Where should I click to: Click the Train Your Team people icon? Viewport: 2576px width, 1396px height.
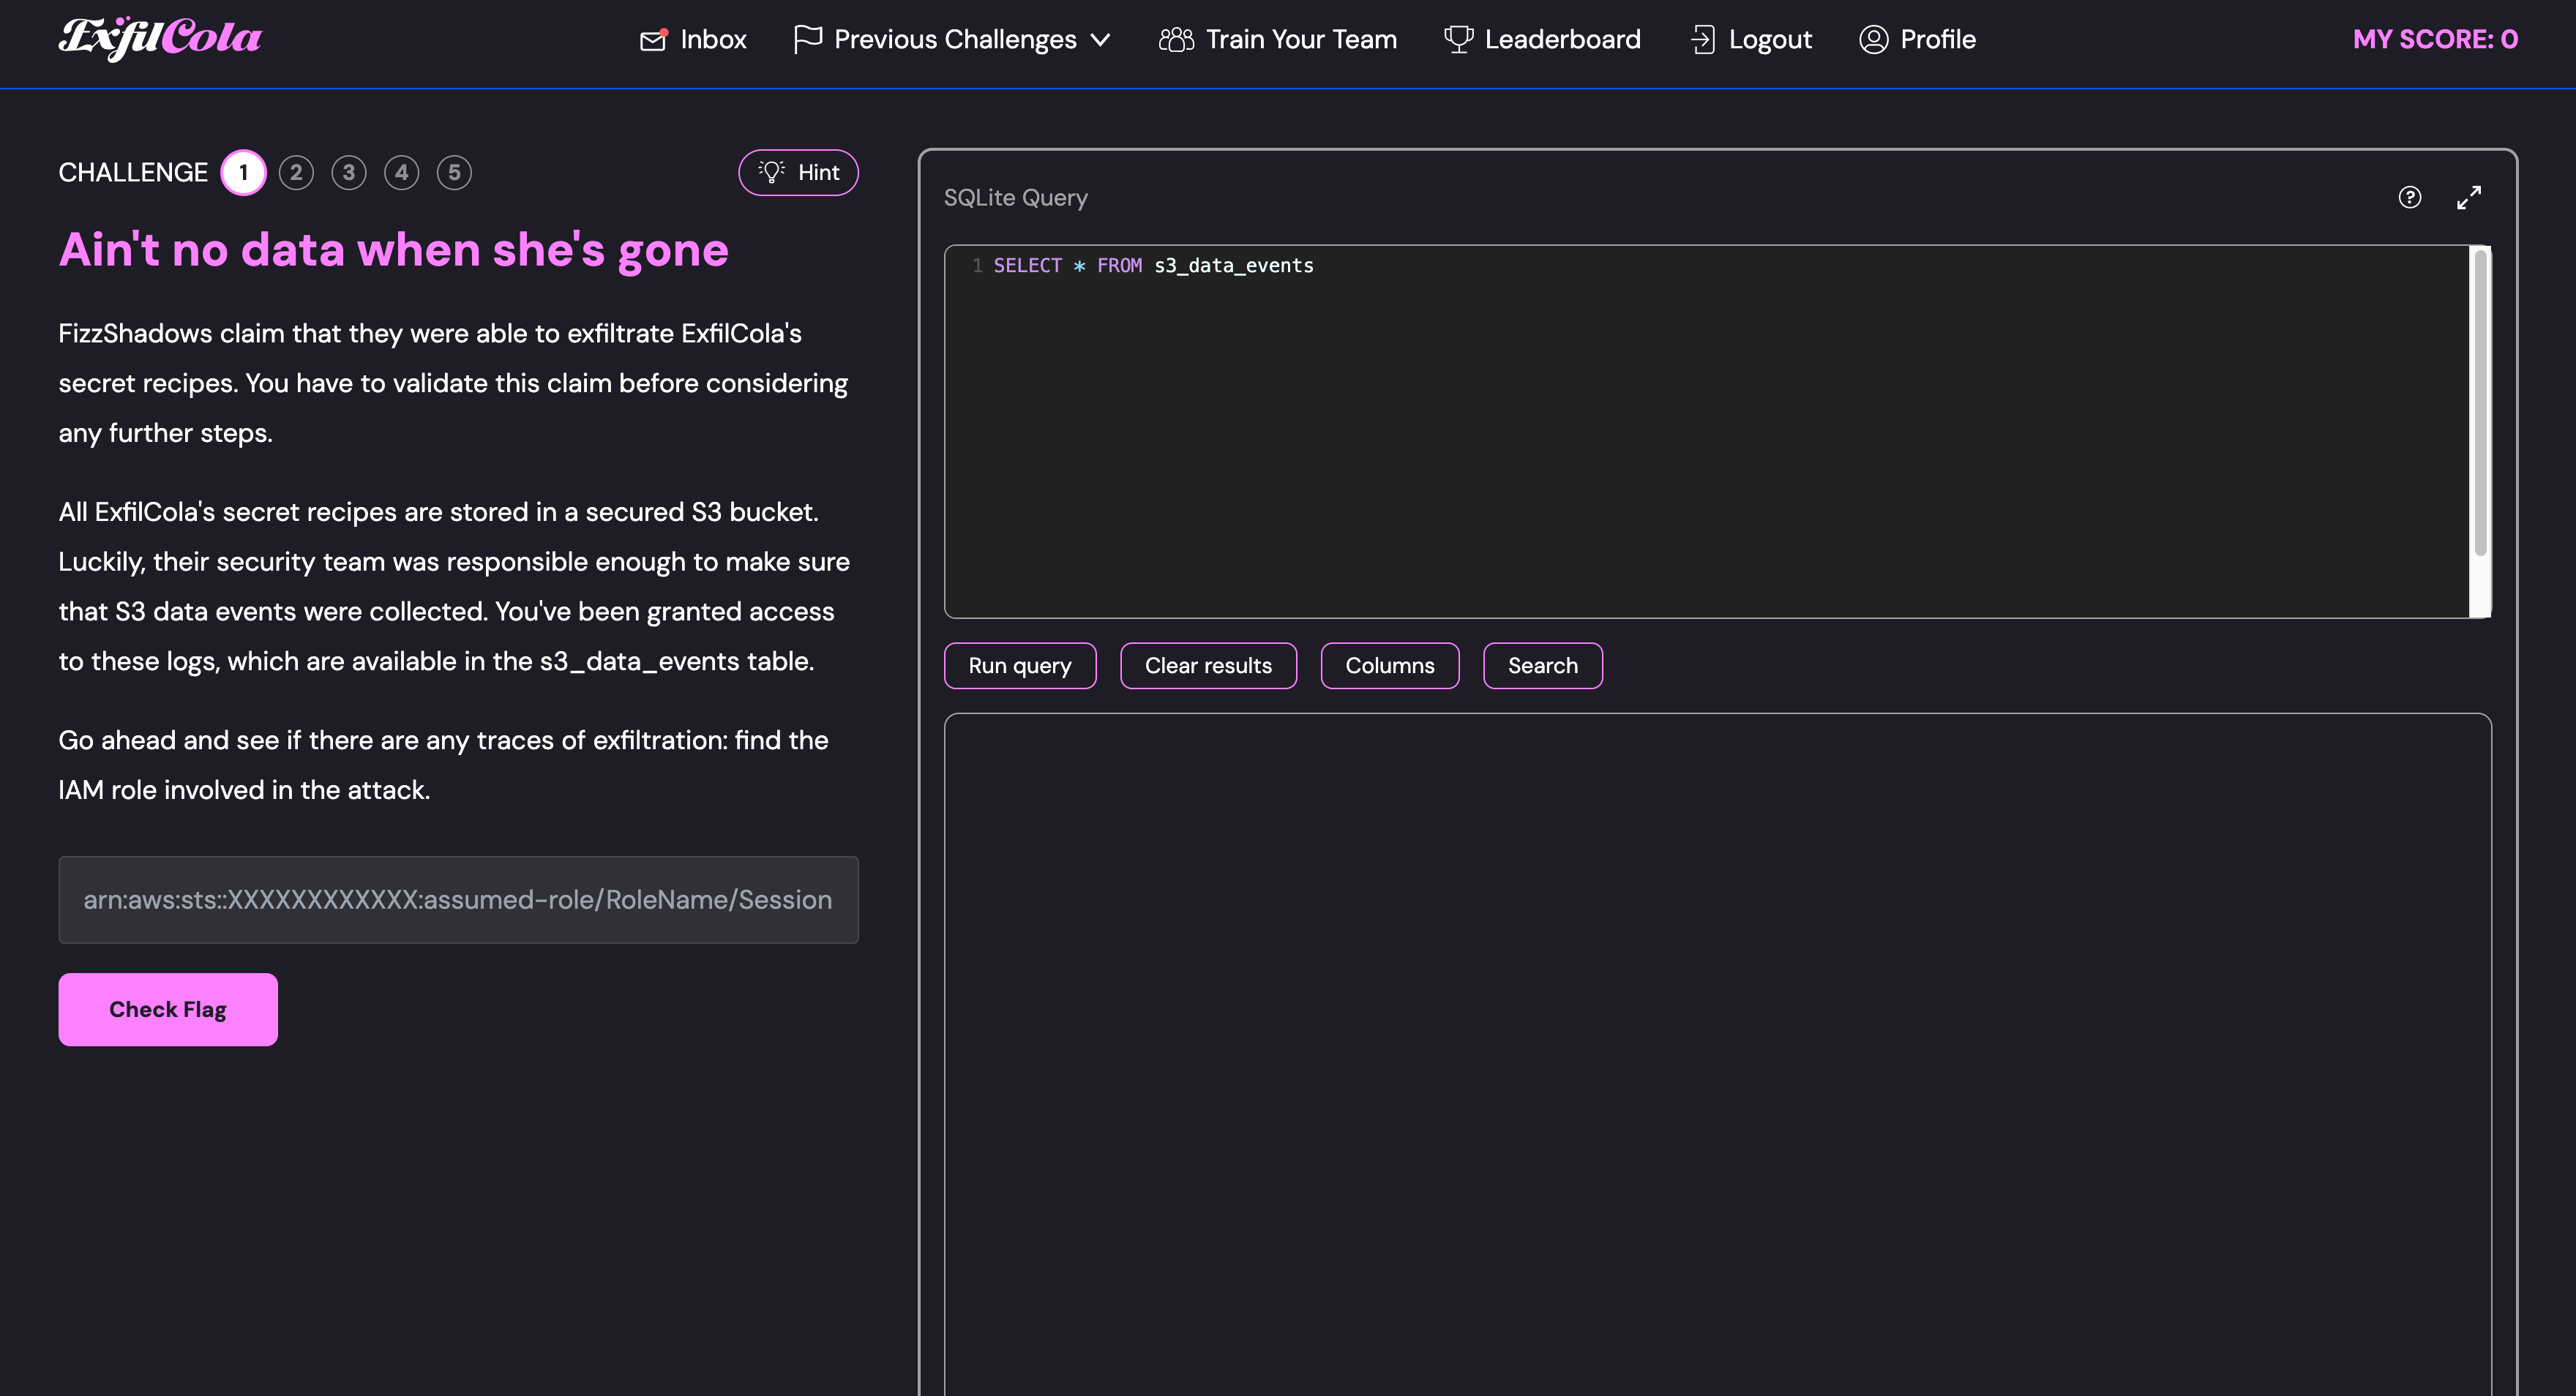(1176, 40)
